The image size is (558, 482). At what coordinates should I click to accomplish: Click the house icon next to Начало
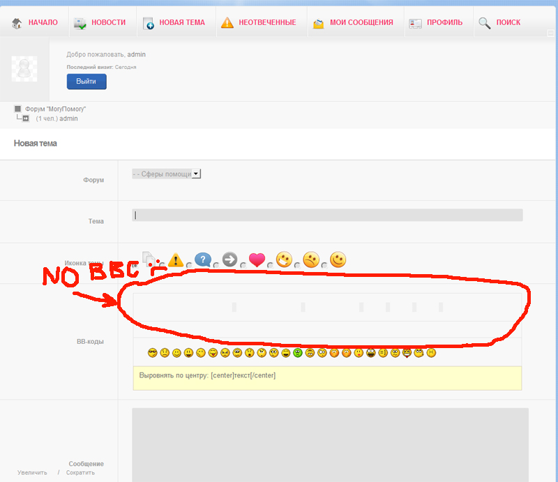pos(17,23)
